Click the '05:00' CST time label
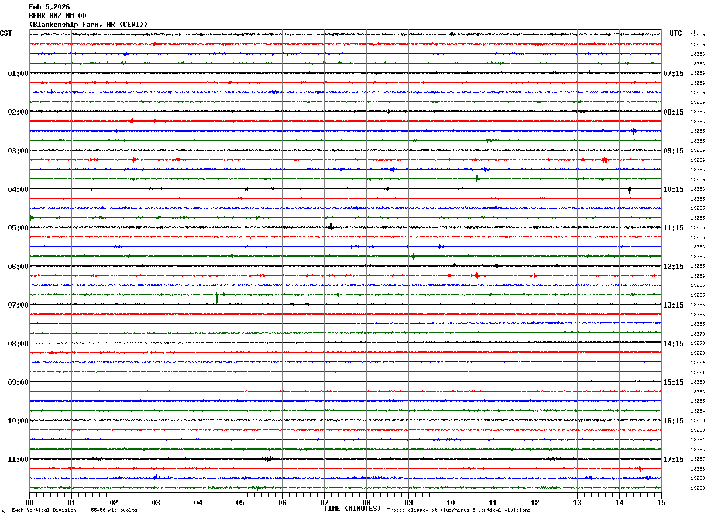Viewport: 708px width, 518px height. [18, 227]
